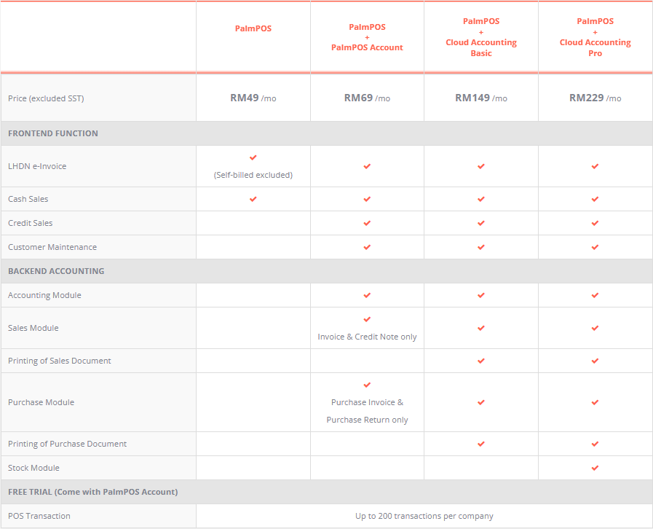This screenshot has height=529, width=653.
Task: Select PalmPOS + Cloud Accounting Pro header
Action: tap(595, 37)
